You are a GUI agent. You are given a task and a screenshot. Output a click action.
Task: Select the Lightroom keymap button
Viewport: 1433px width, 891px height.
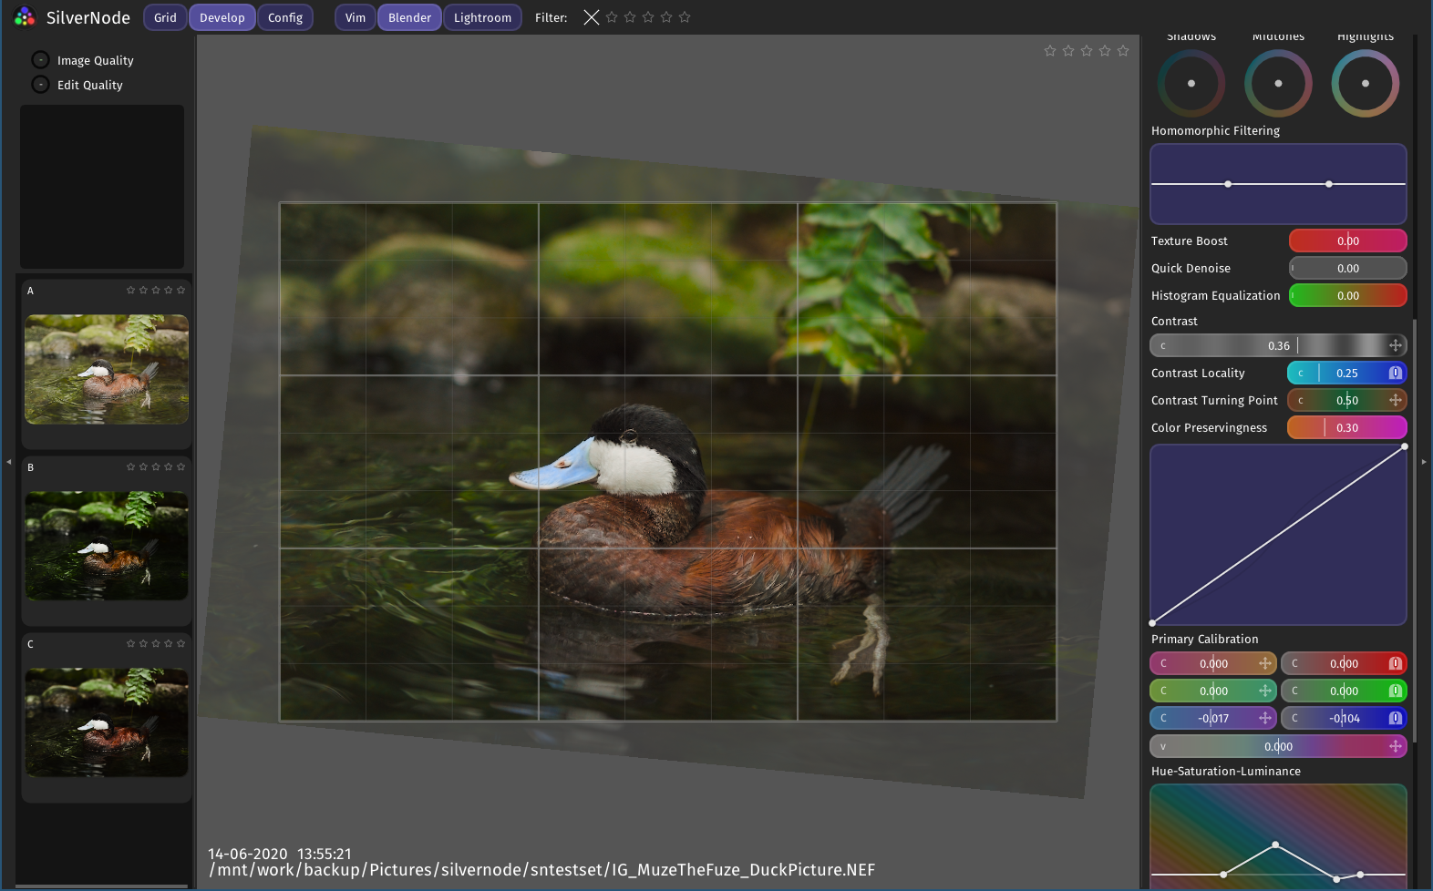coord(482,17)
